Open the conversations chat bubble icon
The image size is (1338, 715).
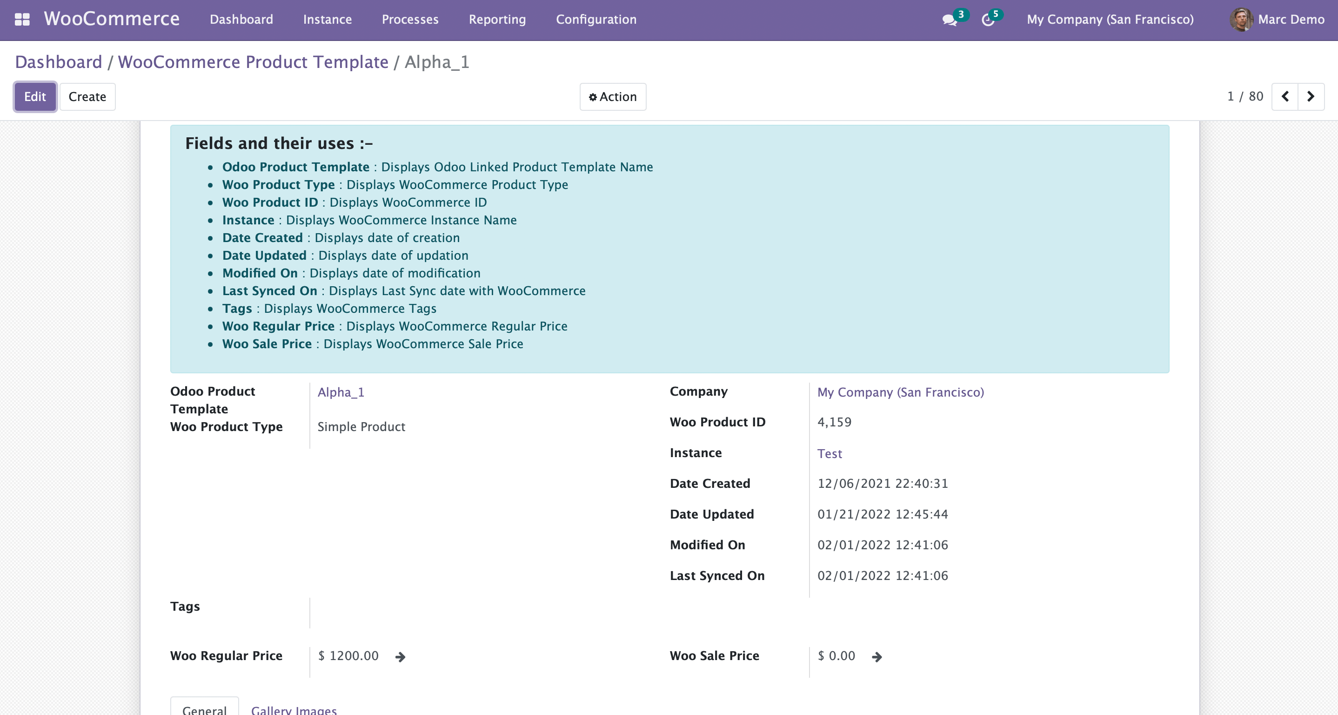coord(950,20)
